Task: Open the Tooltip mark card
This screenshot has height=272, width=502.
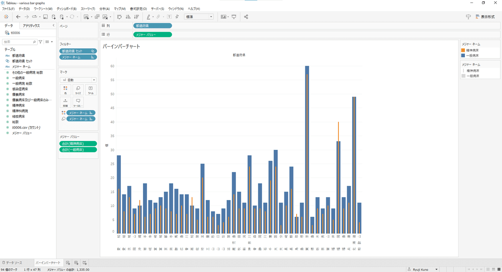Action: (78, 103)
